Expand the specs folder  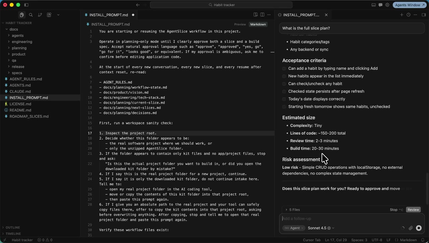(x=17, y=73)
